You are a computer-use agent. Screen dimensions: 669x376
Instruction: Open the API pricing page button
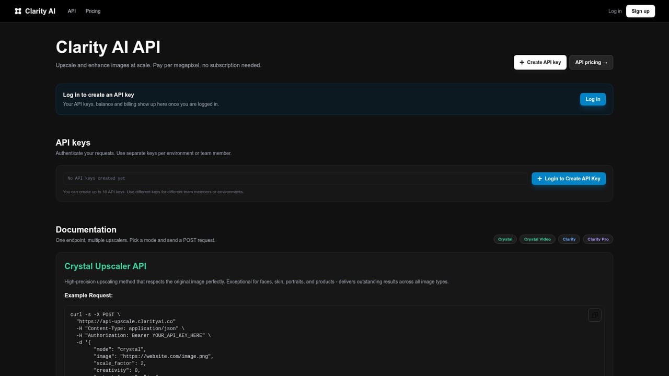[591, 62]
